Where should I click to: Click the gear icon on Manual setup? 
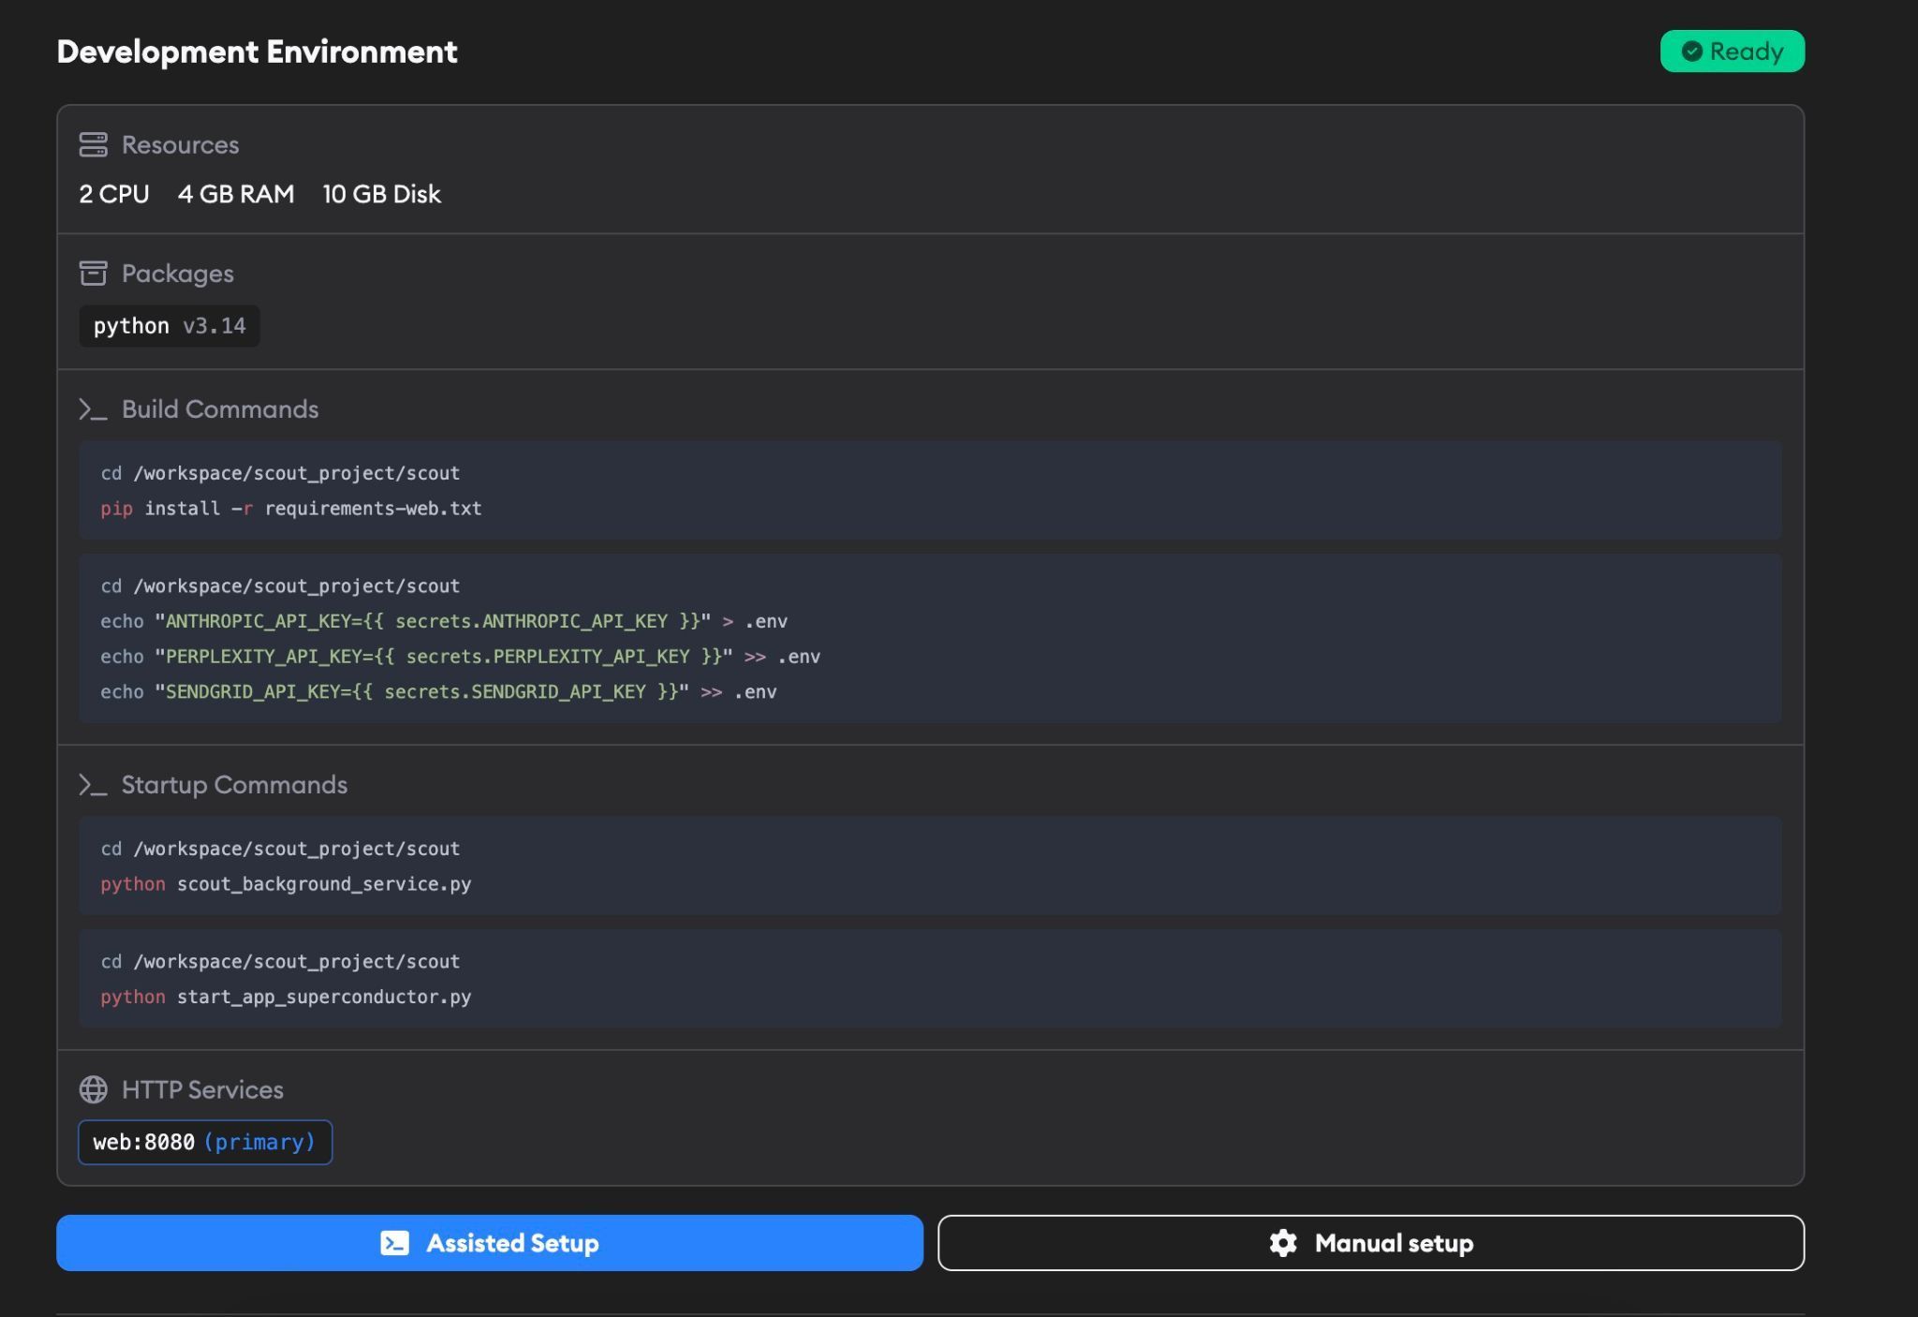click(1283, 1243)
